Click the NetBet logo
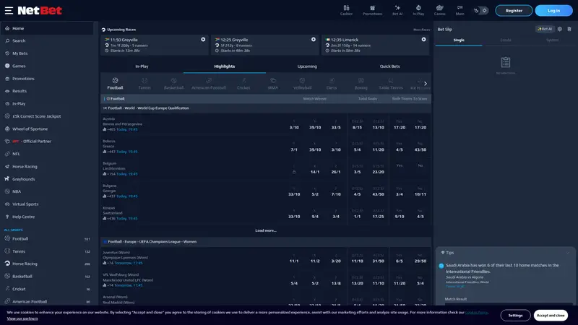Viewport: 578px width, 325px height. 40,11
